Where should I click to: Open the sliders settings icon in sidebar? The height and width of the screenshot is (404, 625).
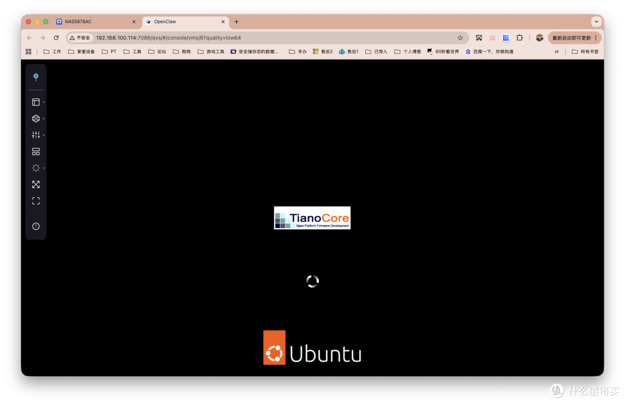pos(36,135)
